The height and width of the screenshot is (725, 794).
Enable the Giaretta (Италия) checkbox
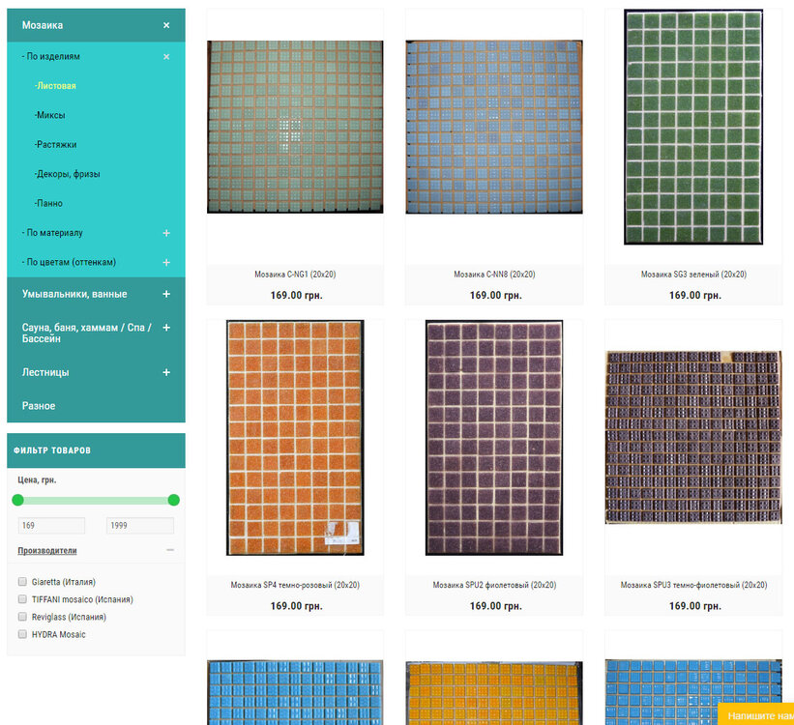22,582
